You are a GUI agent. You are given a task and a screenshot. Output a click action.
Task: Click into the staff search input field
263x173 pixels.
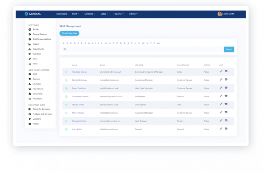point(143,49)
